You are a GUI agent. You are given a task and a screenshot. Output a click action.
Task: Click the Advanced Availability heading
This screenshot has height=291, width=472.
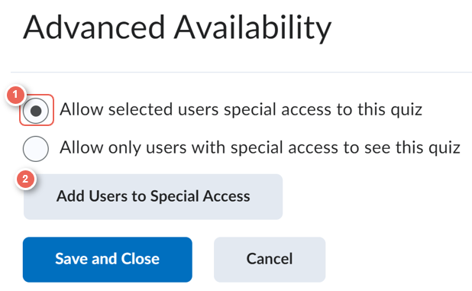[x=177, y=27]
